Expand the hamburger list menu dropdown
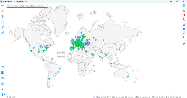The width and height of the screenshot is (187, 98). click(x=3, y=78)
